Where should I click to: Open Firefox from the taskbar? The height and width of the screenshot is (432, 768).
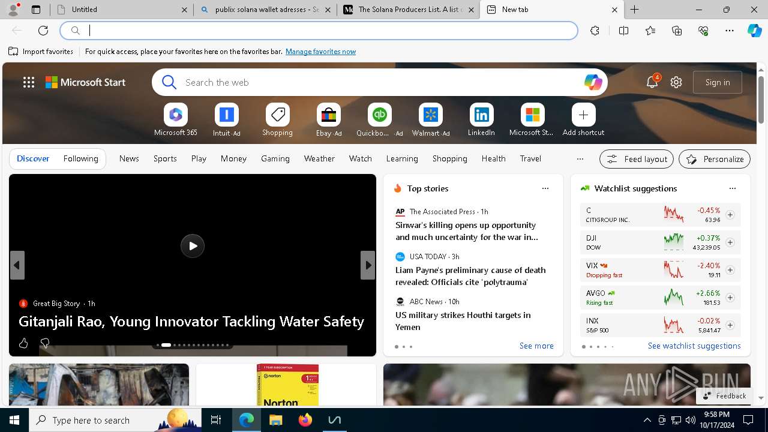(x=305, y=420)
